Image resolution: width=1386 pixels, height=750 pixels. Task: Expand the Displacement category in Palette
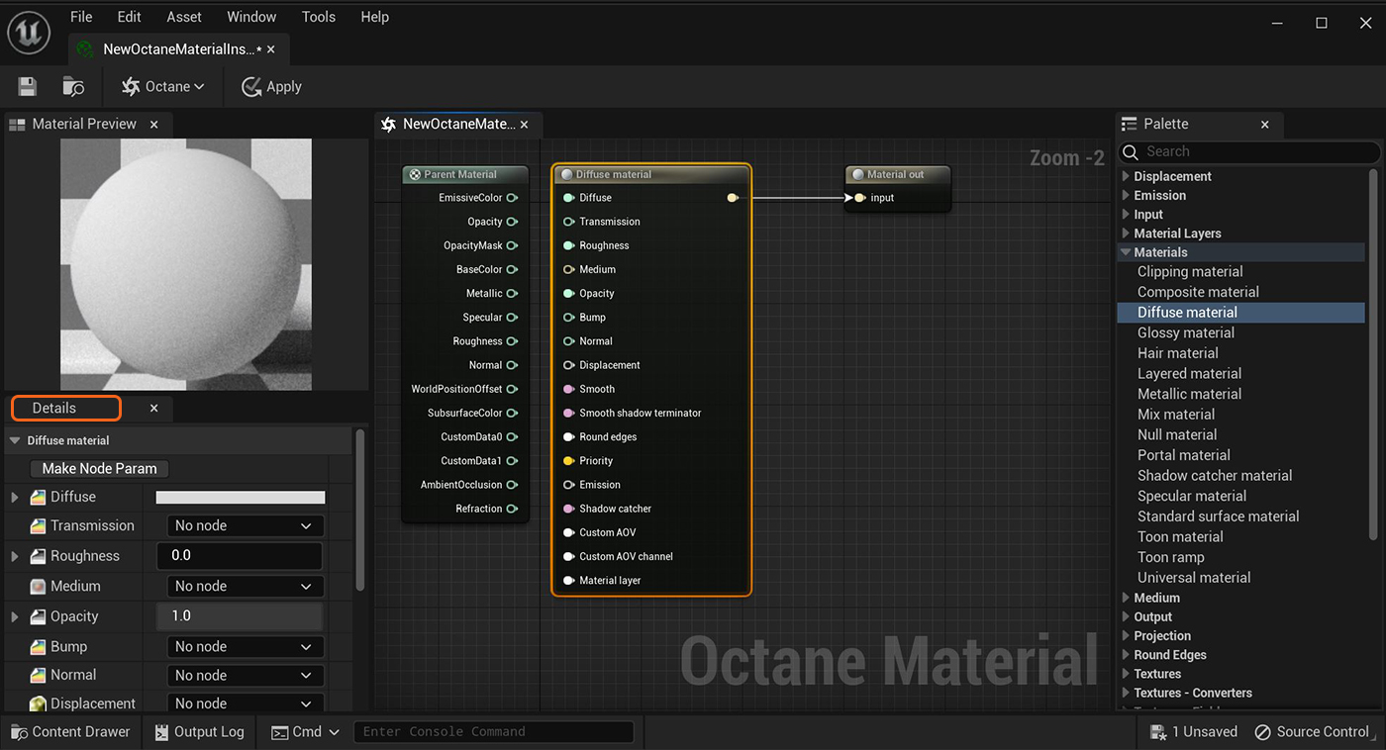[x=1126, y=176]
